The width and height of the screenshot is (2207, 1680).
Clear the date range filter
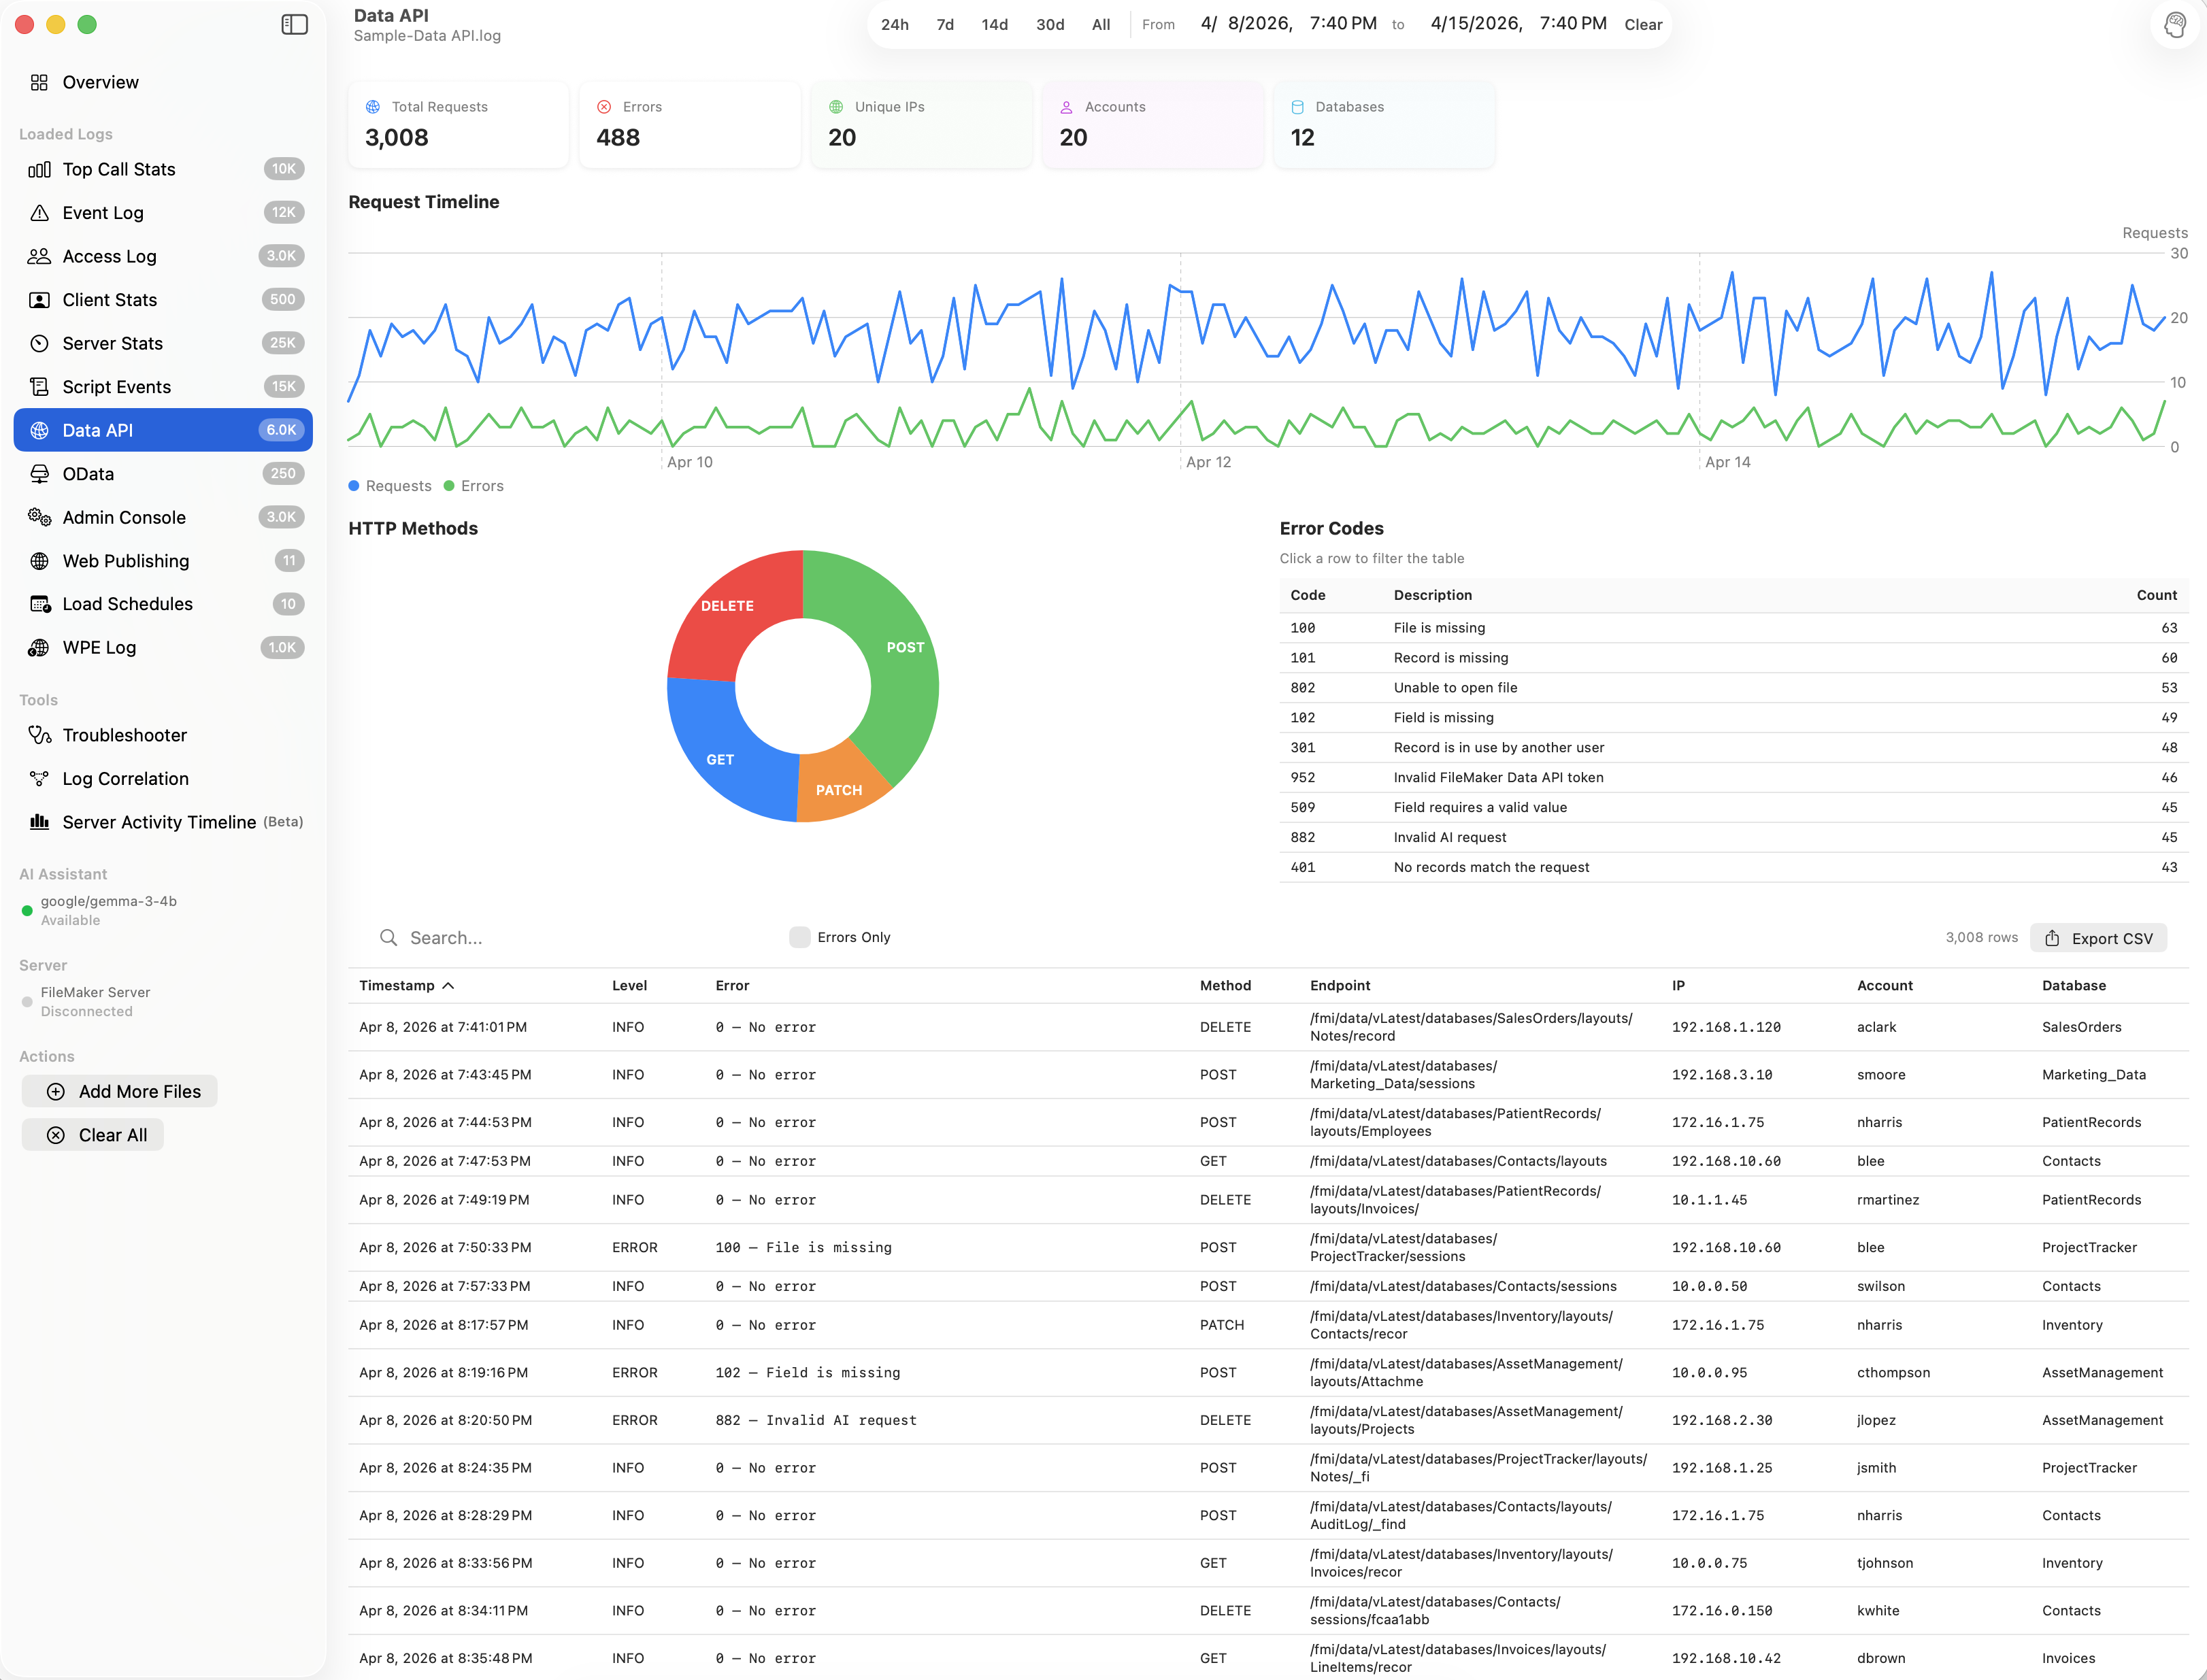point(1643,24)
